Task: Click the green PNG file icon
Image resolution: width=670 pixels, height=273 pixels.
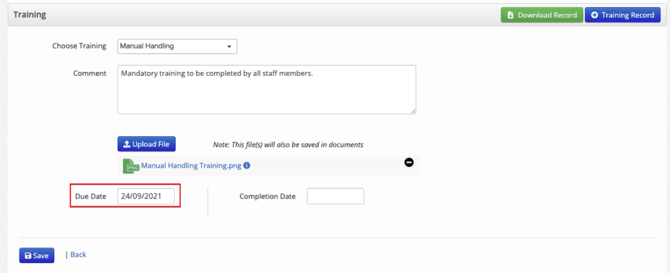Action: pos(131,166)
